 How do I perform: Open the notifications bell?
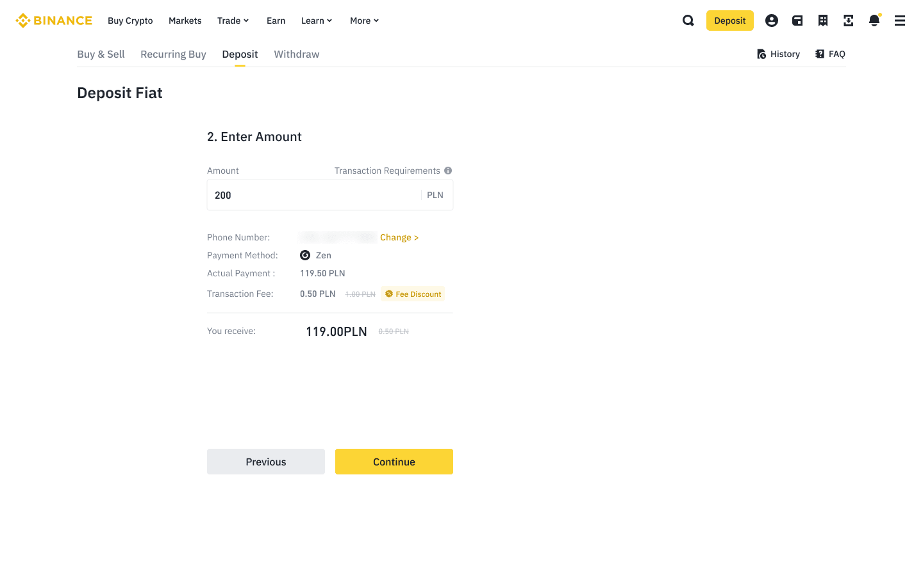874,21
